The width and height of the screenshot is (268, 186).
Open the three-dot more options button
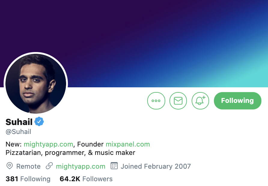156,101
